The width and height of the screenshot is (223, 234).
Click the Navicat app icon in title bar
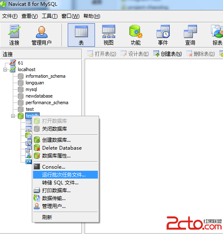(3, 4)
